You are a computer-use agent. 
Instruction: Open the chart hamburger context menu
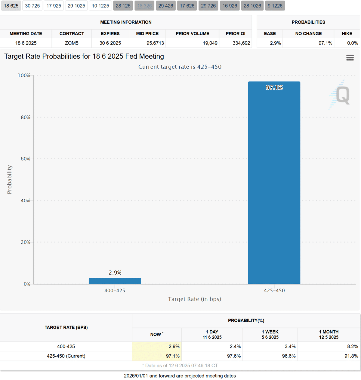click(350, 58)
